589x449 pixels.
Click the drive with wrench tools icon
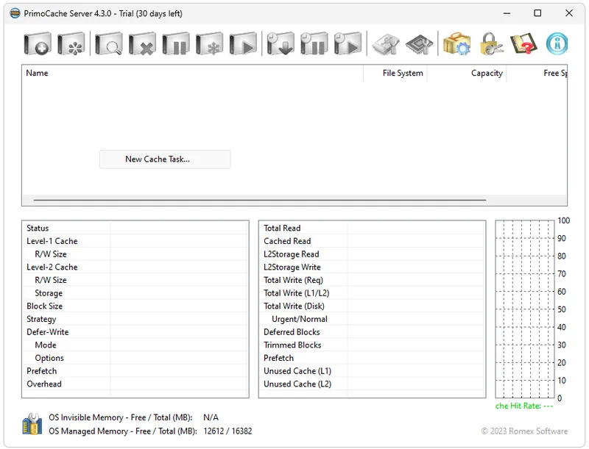385,44
